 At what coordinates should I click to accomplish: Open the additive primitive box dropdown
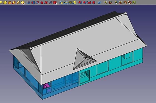point(23,2)
